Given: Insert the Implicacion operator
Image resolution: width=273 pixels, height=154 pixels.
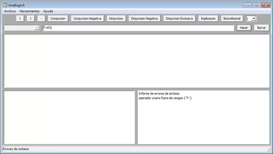Looking at the screenshot, I should pos(208,18).
